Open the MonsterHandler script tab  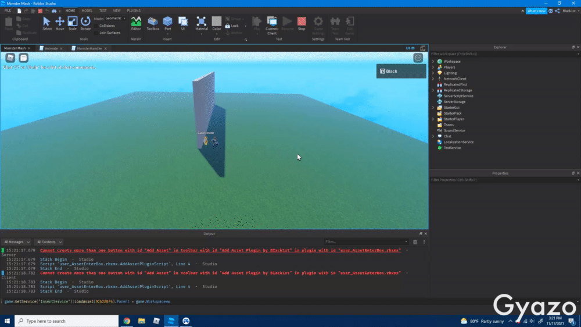(89, 48)
